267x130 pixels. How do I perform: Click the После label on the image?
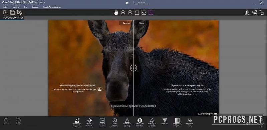coord(142,23)
